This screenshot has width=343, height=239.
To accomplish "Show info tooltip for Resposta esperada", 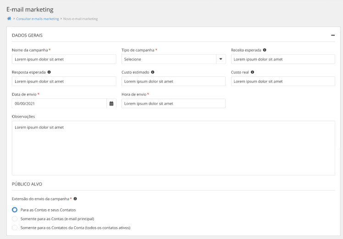I will coord(49,72).
